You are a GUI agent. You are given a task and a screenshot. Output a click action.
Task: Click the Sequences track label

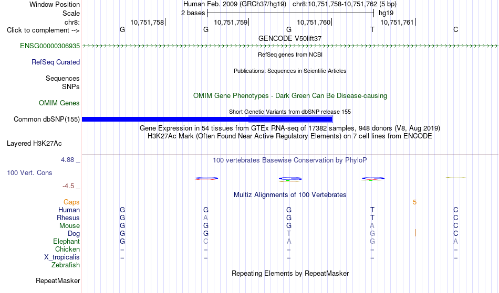63,79
